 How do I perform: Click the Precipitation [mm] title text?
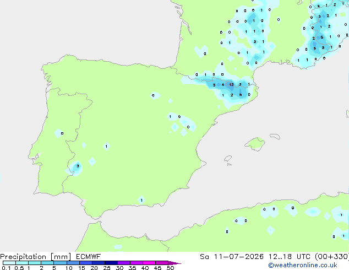36,256
